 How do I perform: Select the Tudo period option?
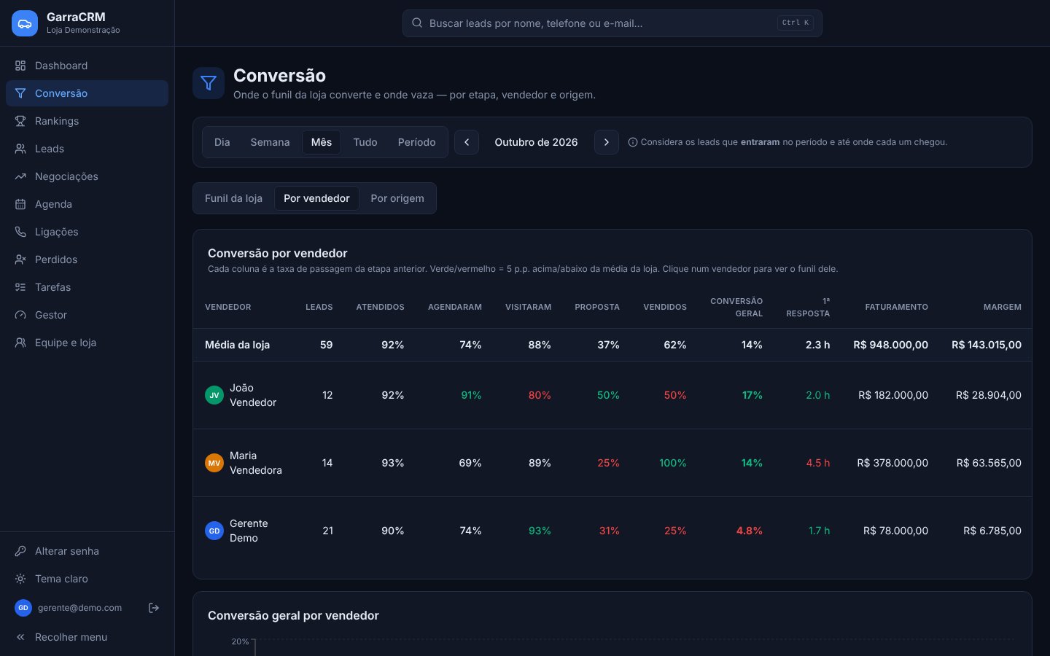coord(365,142)
